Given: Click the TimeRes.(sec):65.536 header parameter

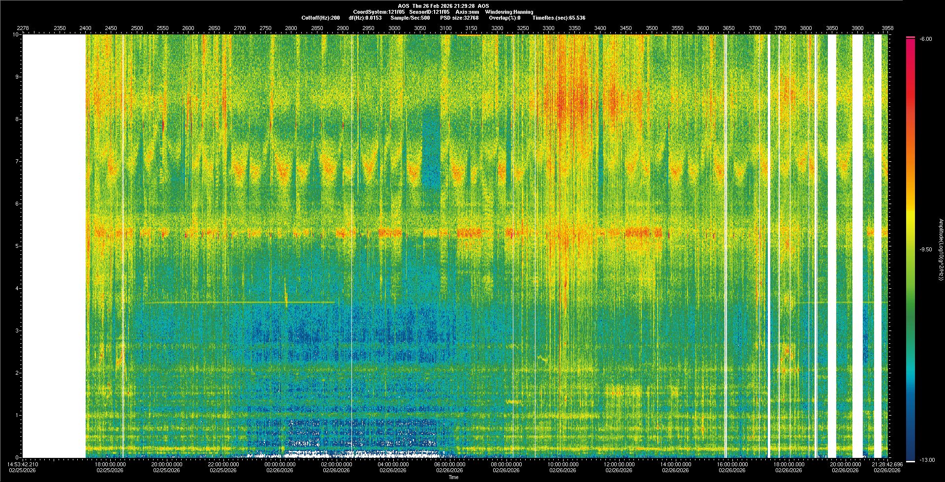Looking at the screenshot, I should [559, 18].
